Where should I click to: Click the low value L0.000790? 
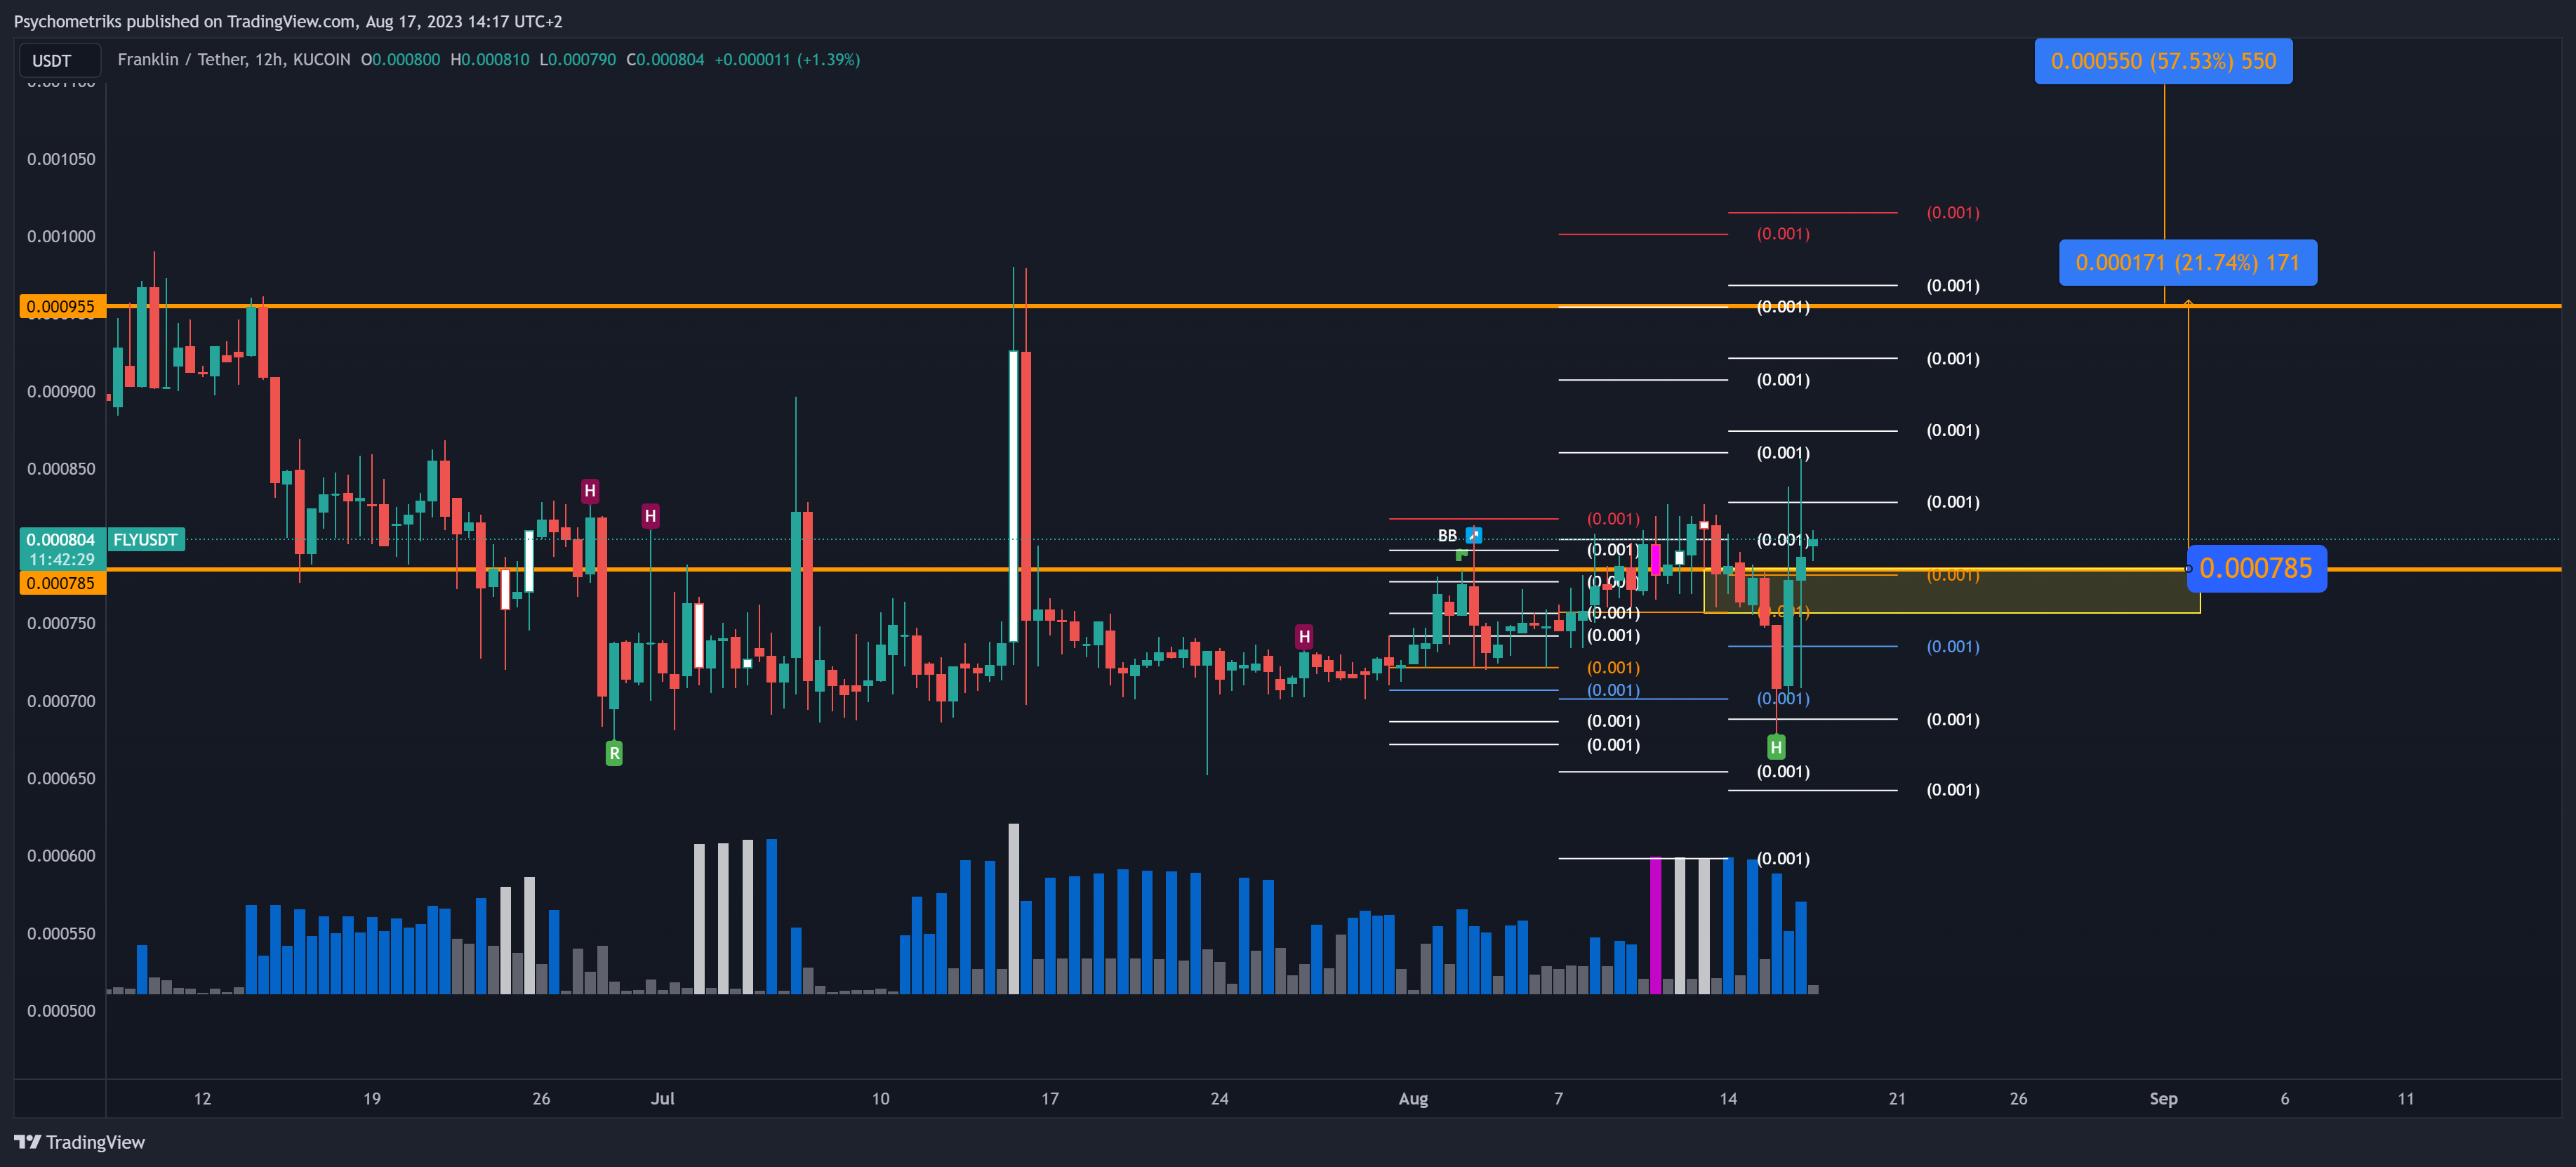pos(578,60)
